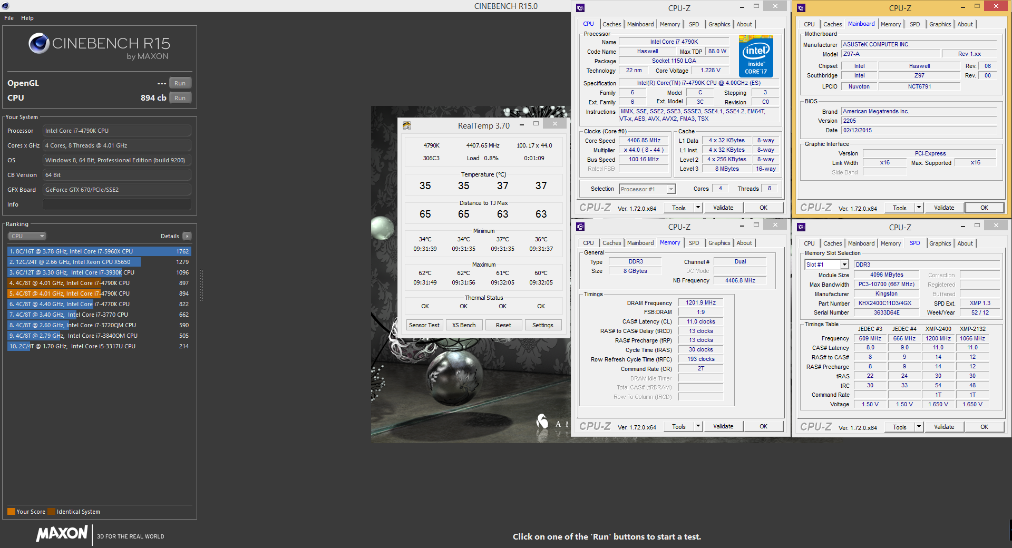Open the Slot #1 memory slot dropdown
The image size is (1012, 548).
826,265
